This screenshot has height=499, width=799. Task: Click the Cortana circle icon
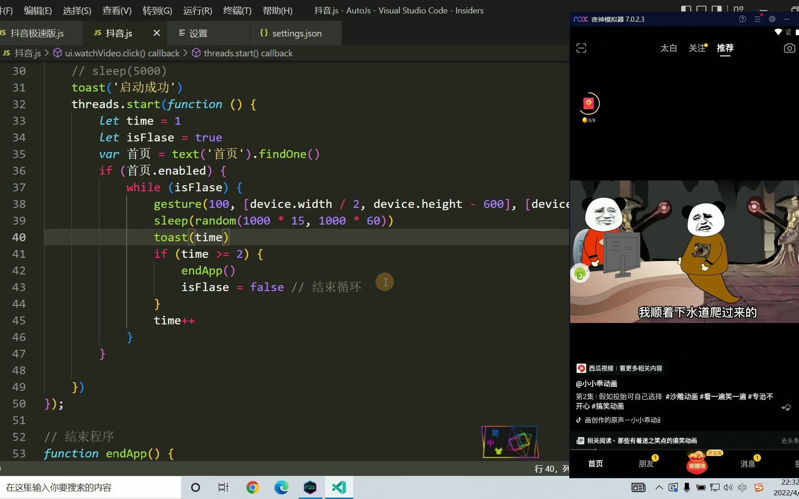[196, 487]
